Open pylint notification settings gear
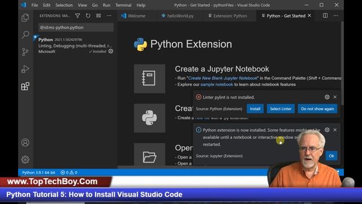Image resolution: width=362 pixels, height=204 pixels. [x=327, y=97]
